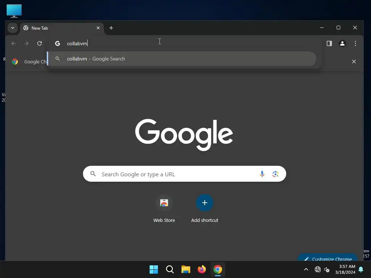
Task: Toggle the Chrome side panel icon
Action: click(329, 43)
